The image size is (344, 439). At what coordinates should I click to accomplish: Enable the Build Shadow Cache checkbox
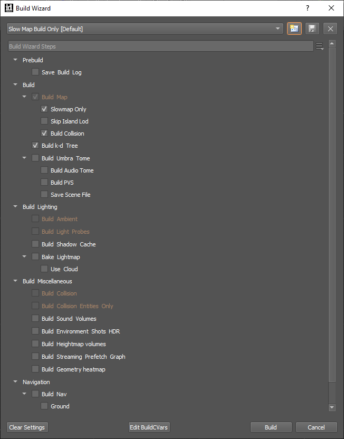coord(35,244)
